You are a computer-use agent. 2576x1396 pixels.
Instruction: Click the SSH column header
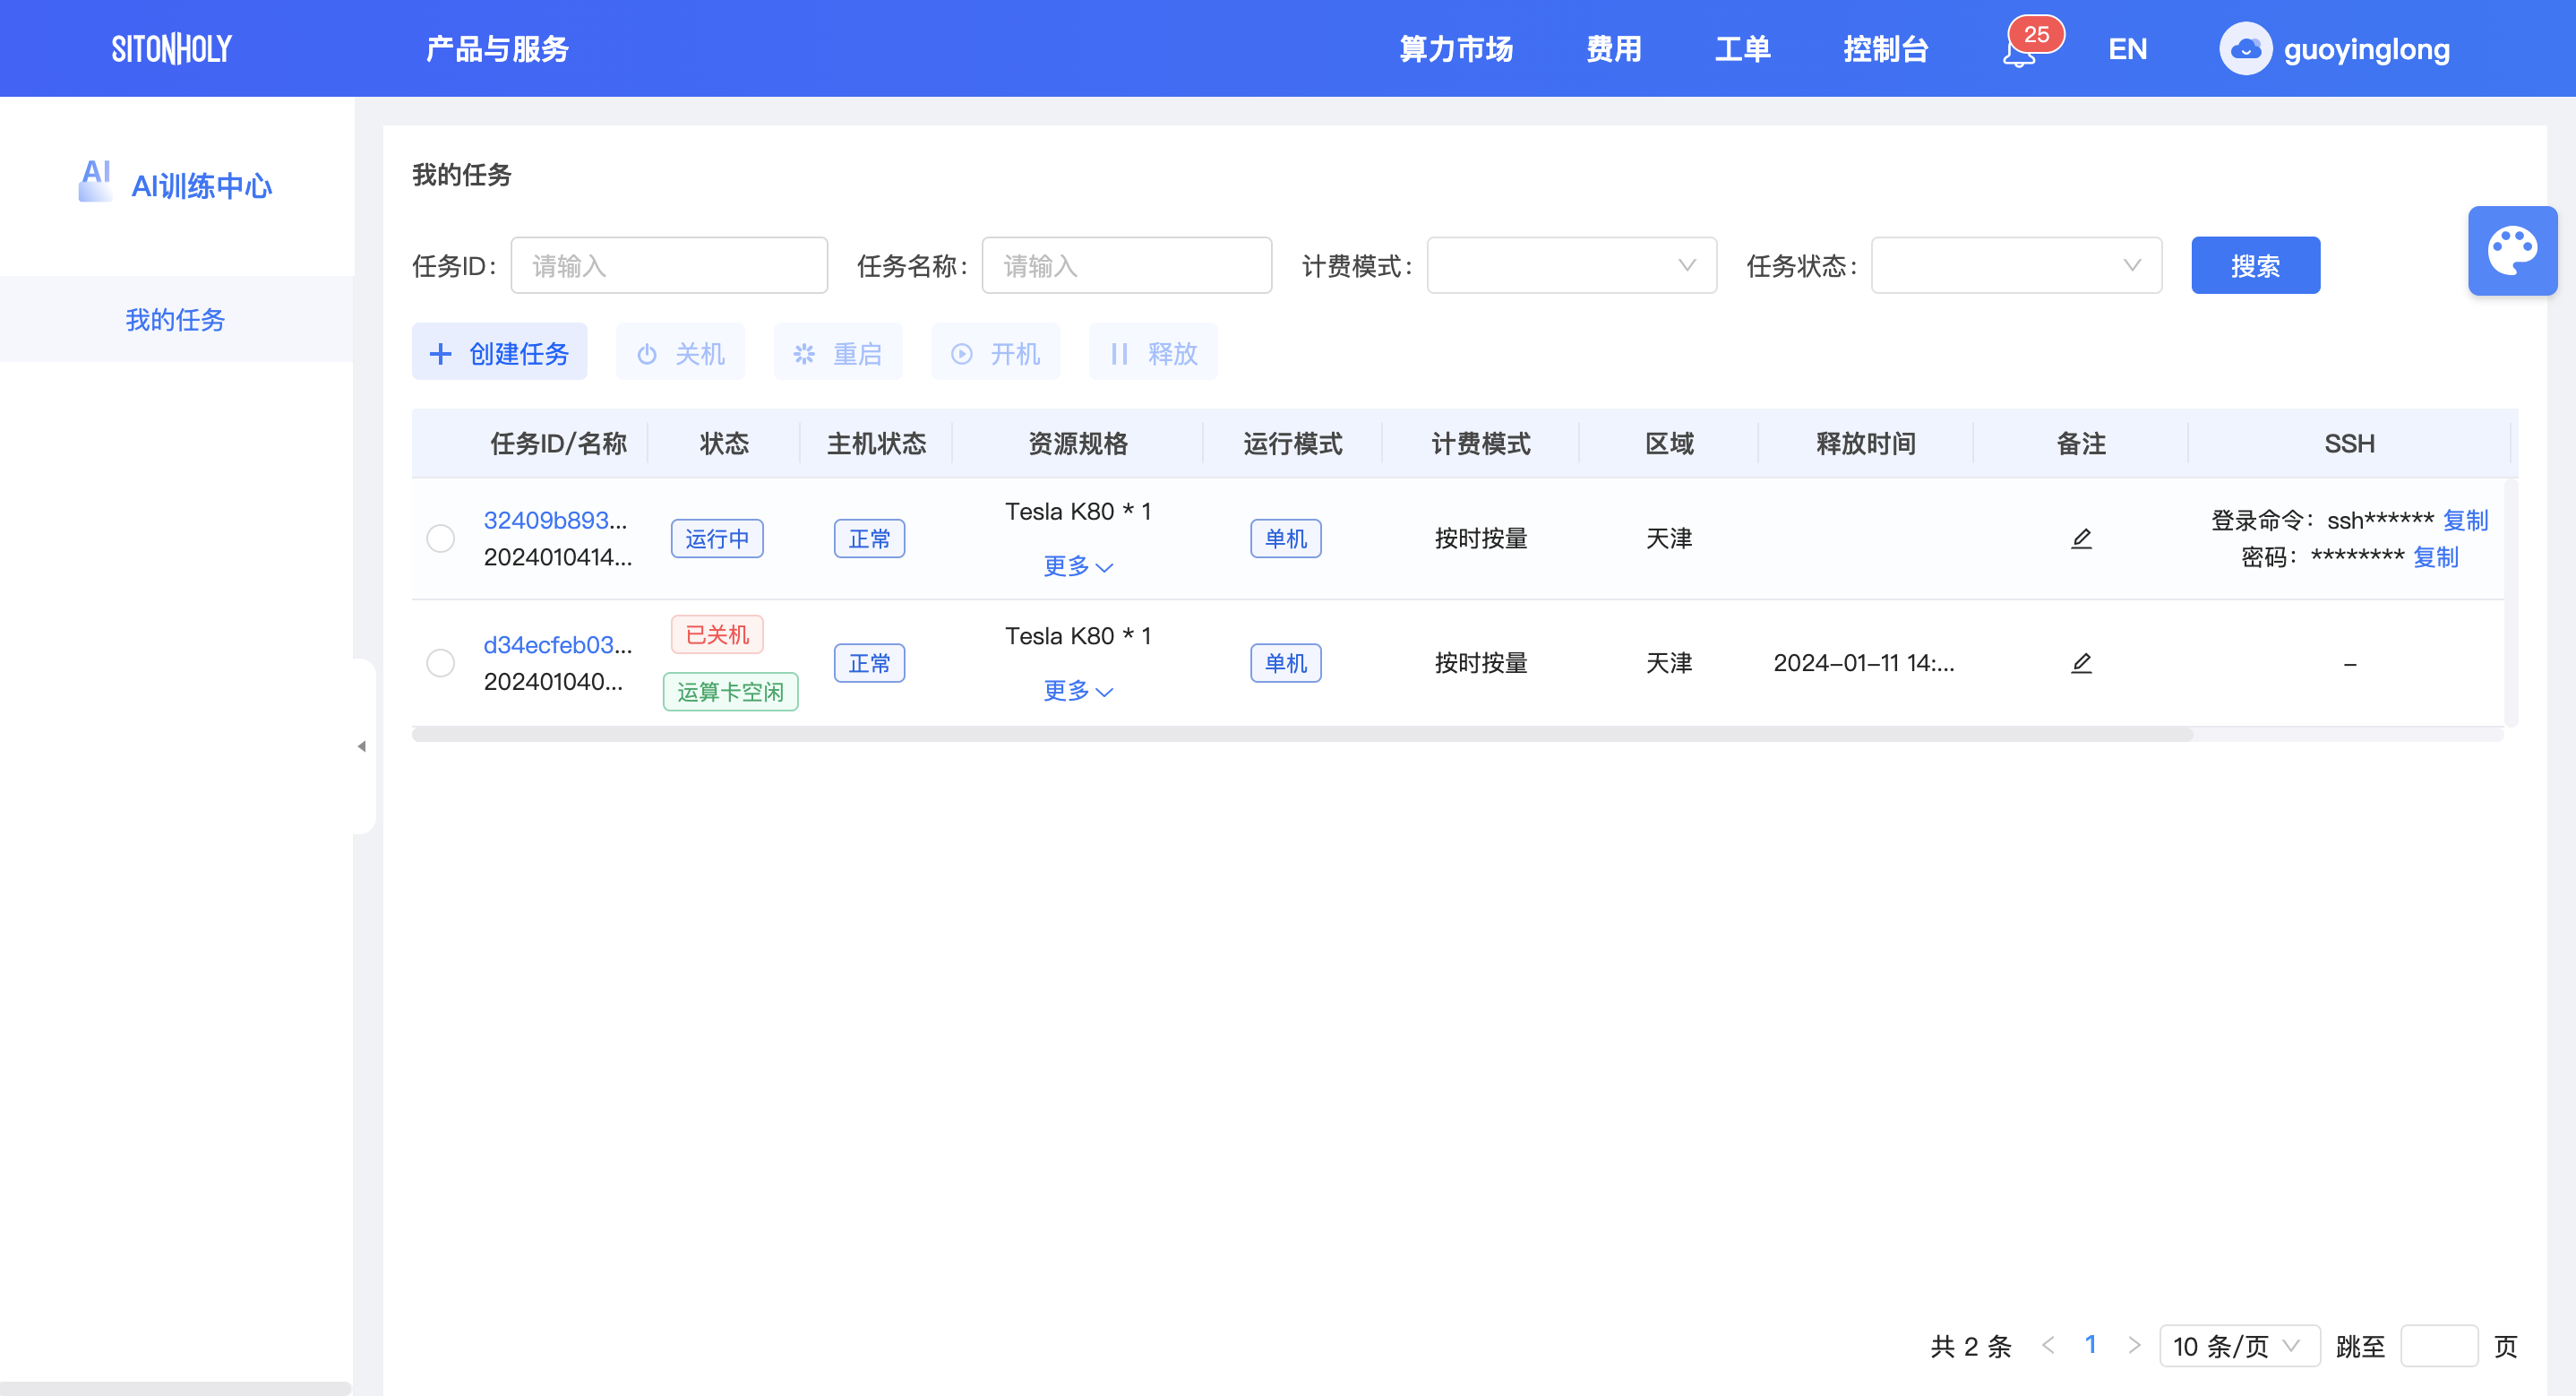tap(2349, 444)
